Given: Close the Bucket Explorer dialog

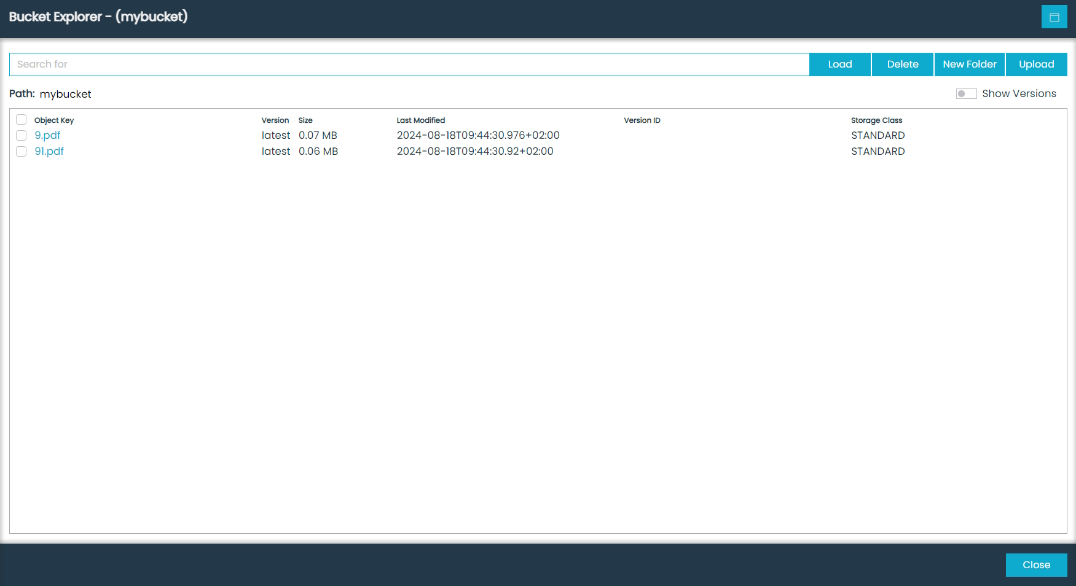Looking at the screenshot, I should (x=1036, y=565).
